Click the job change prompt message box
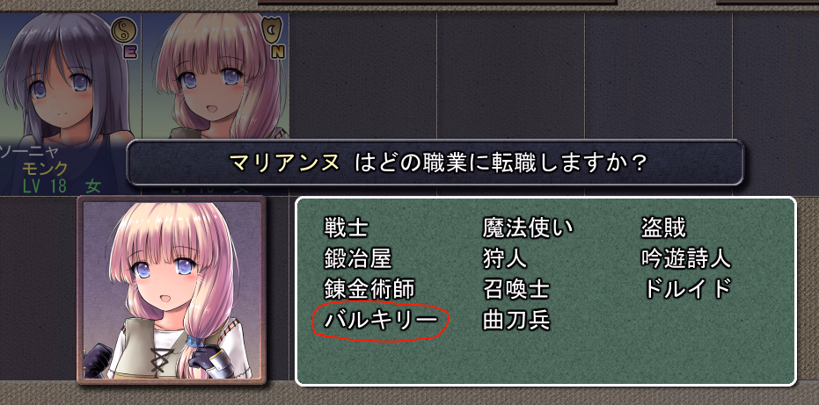Image resolution: width=819 pixels, height=405 pixels. (x=435, y=163)
